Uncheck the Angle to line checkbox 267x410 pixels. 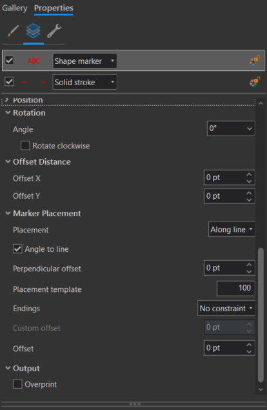point(17,249)
